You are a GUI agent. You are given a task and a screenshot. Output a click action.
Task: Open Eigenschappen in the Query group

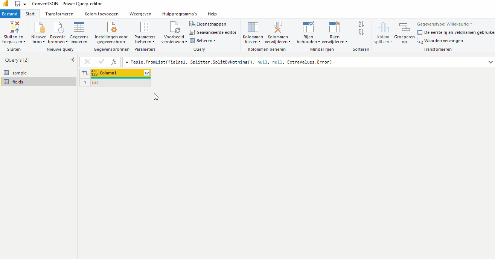click(208, 24)
